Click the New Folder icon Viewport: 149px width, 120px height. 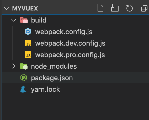tap(115, 8)
